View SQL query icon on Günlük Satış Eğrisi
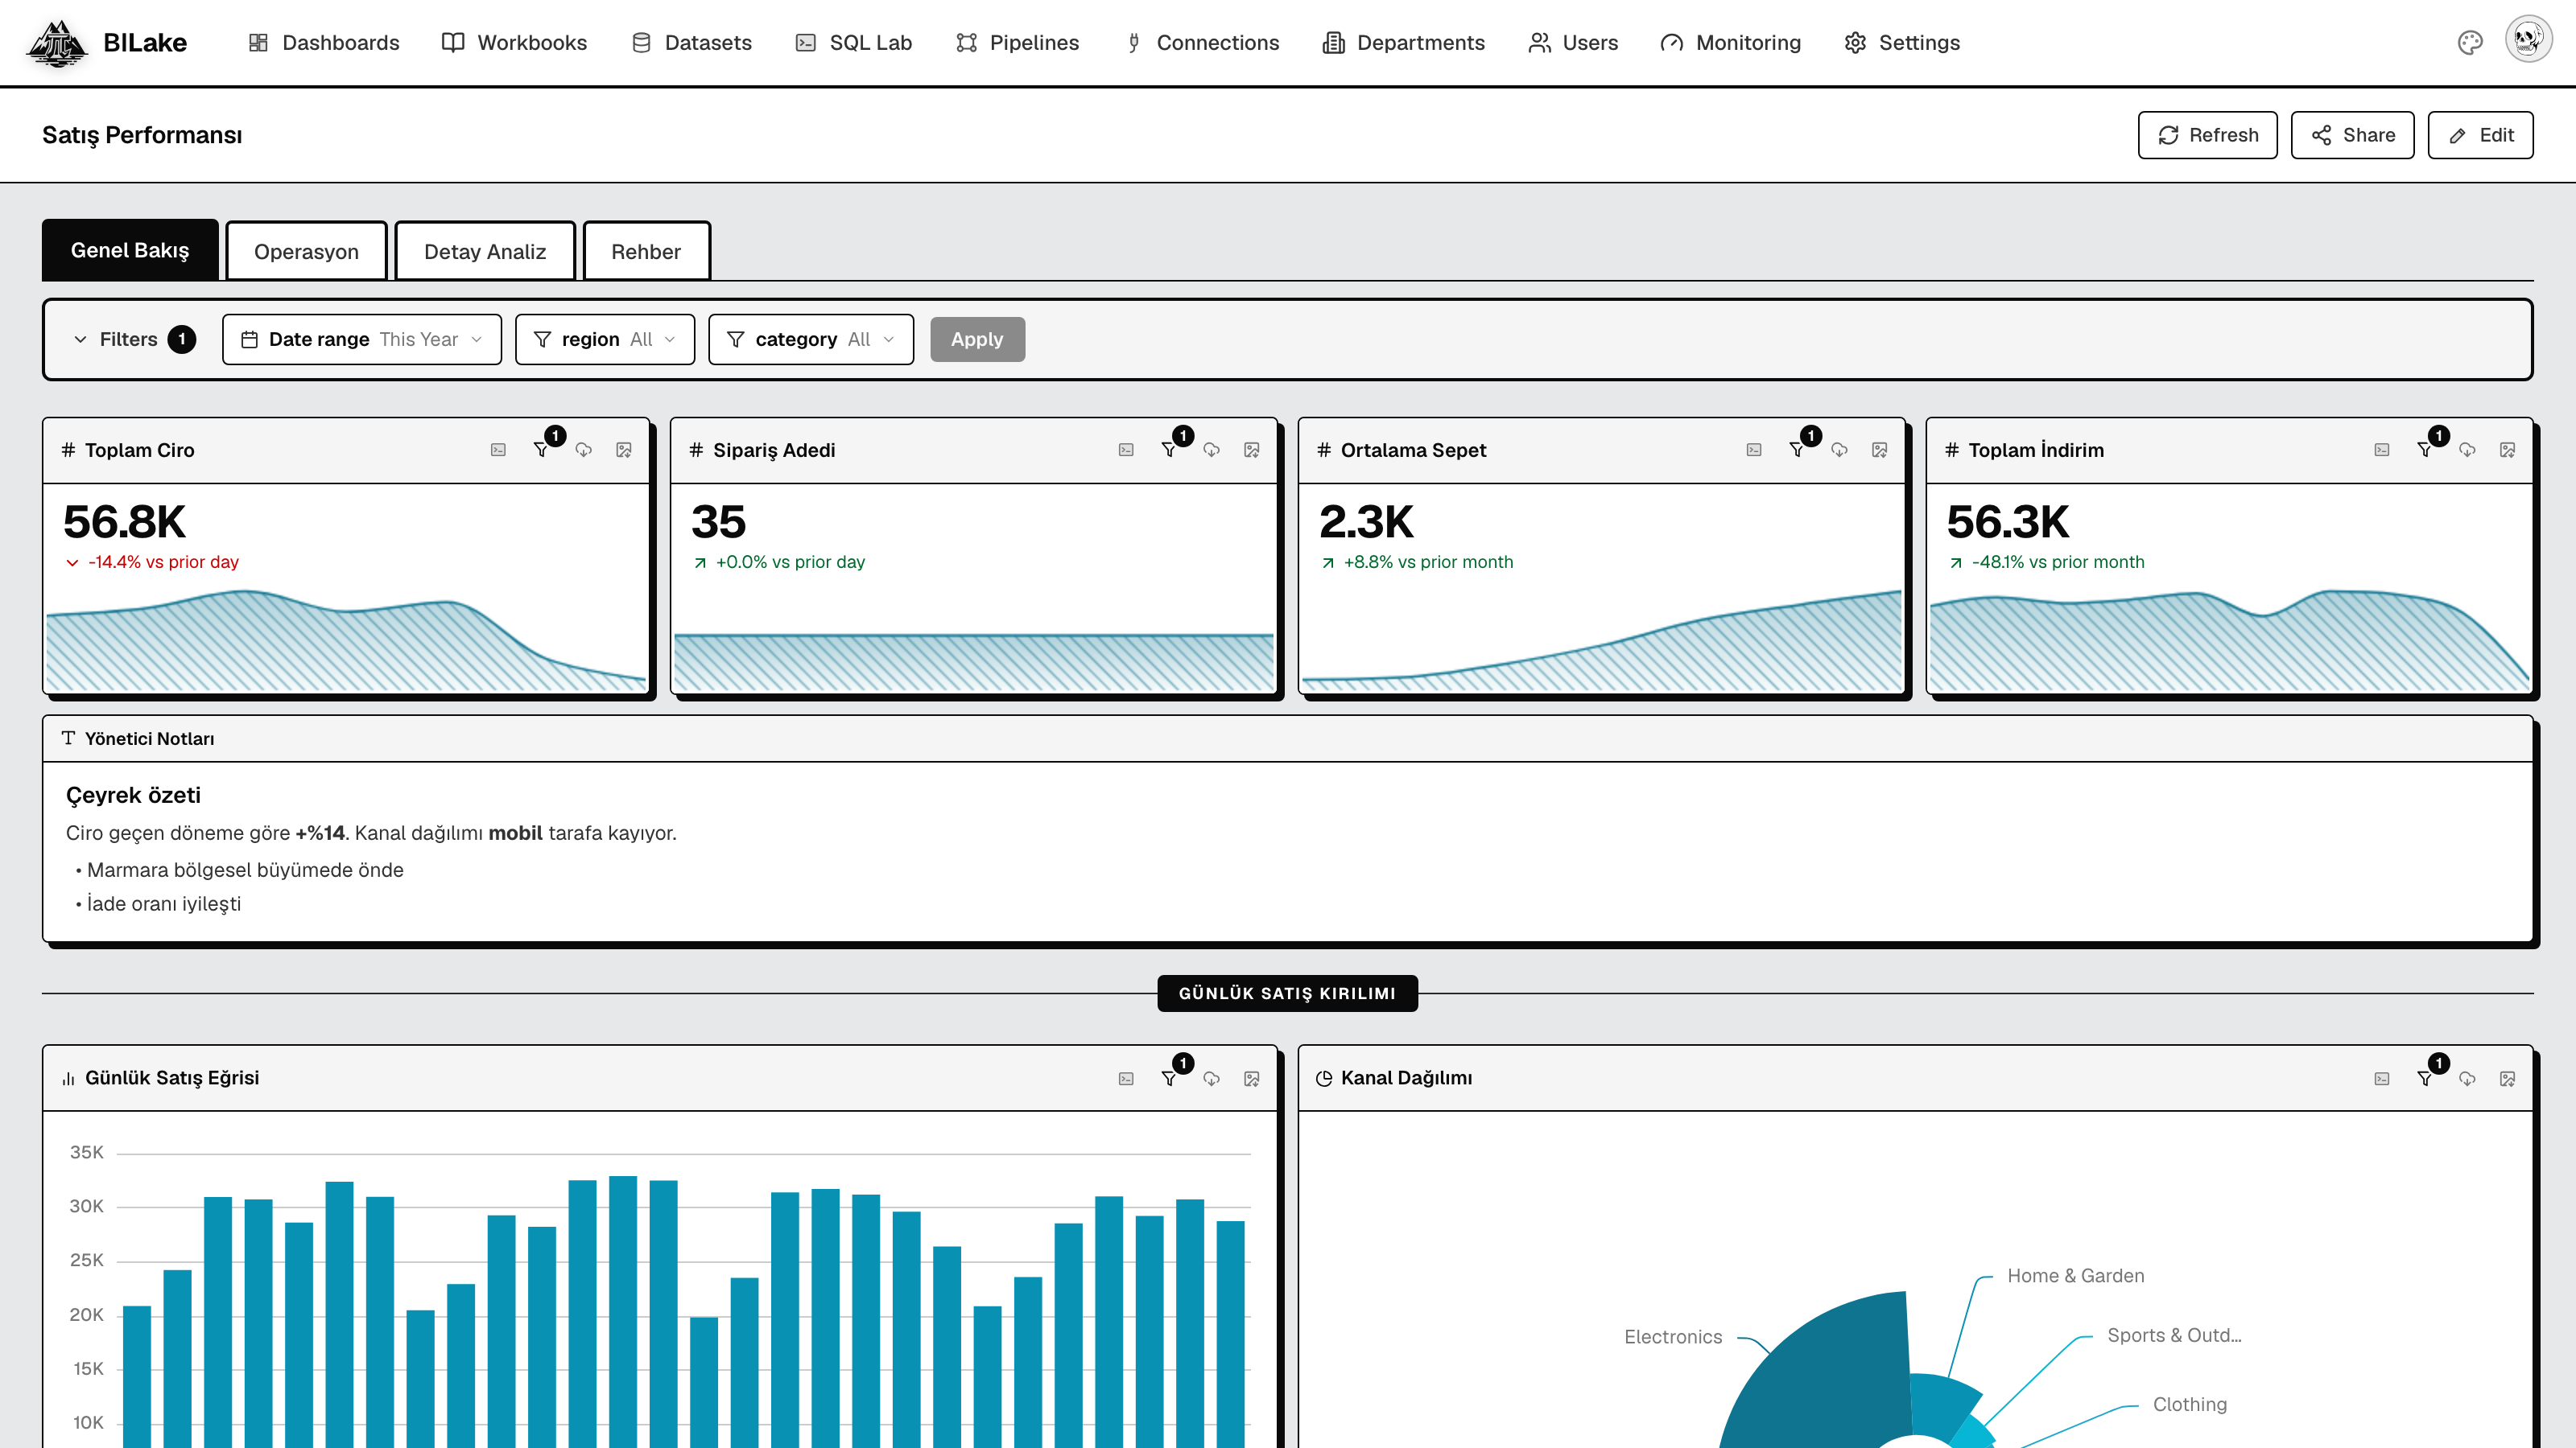The height and width of the screenshot is (1448, 2576). [x=1126, y=1078]
